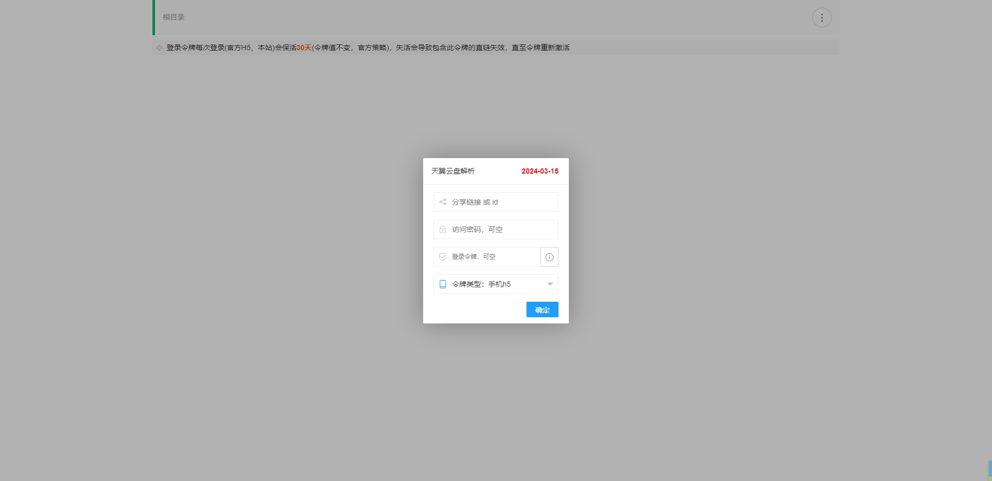Click the 天翼云盘解析 dialog title
992x481 pixels.
453,171
